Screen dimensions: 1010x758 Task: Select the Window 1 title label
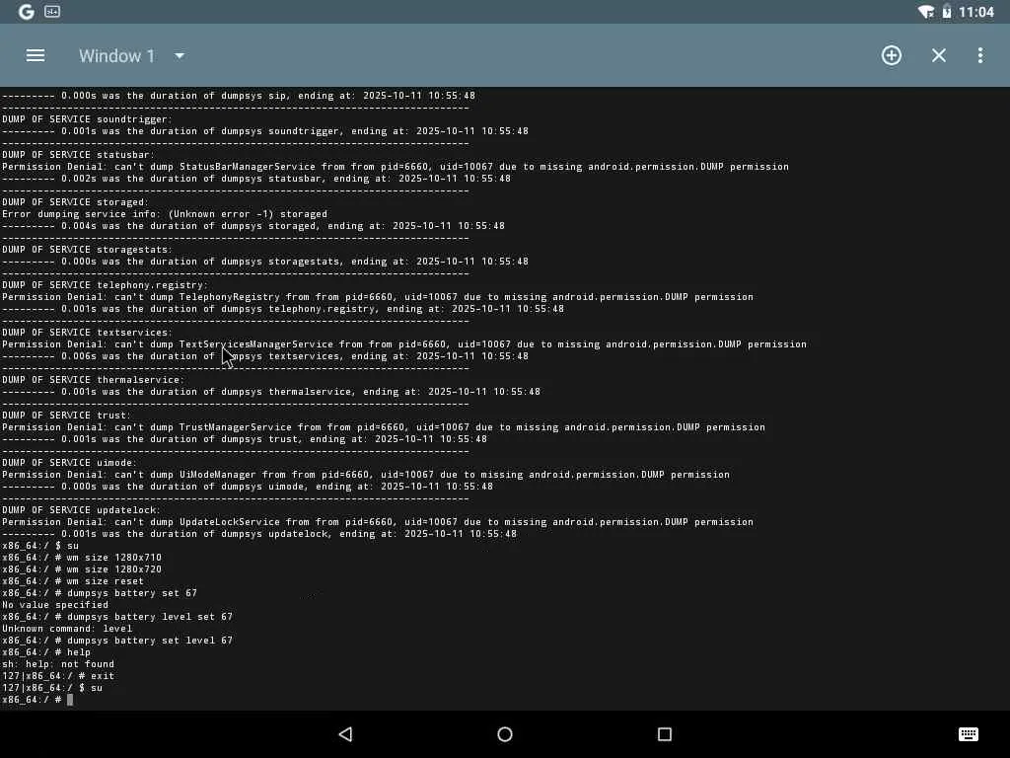(x=116, y=56)
